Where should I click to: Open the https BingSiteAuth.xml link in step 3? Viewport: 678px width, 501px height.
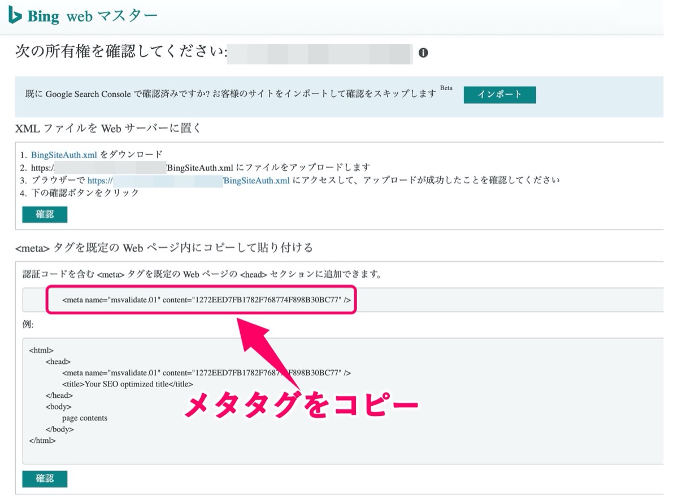tap(189, 180)
